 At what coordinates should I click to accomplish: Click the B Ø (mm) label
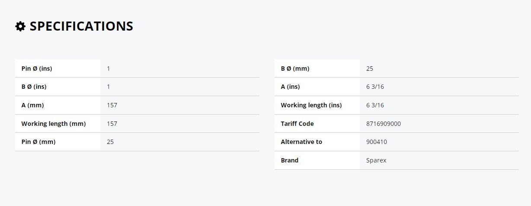(x=295, y=69)
